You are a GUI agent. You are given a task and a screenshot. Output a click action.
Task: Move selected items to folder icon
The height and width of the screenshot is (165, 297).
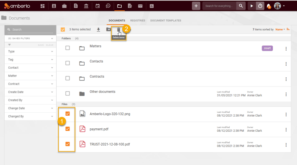coord(108,29)
